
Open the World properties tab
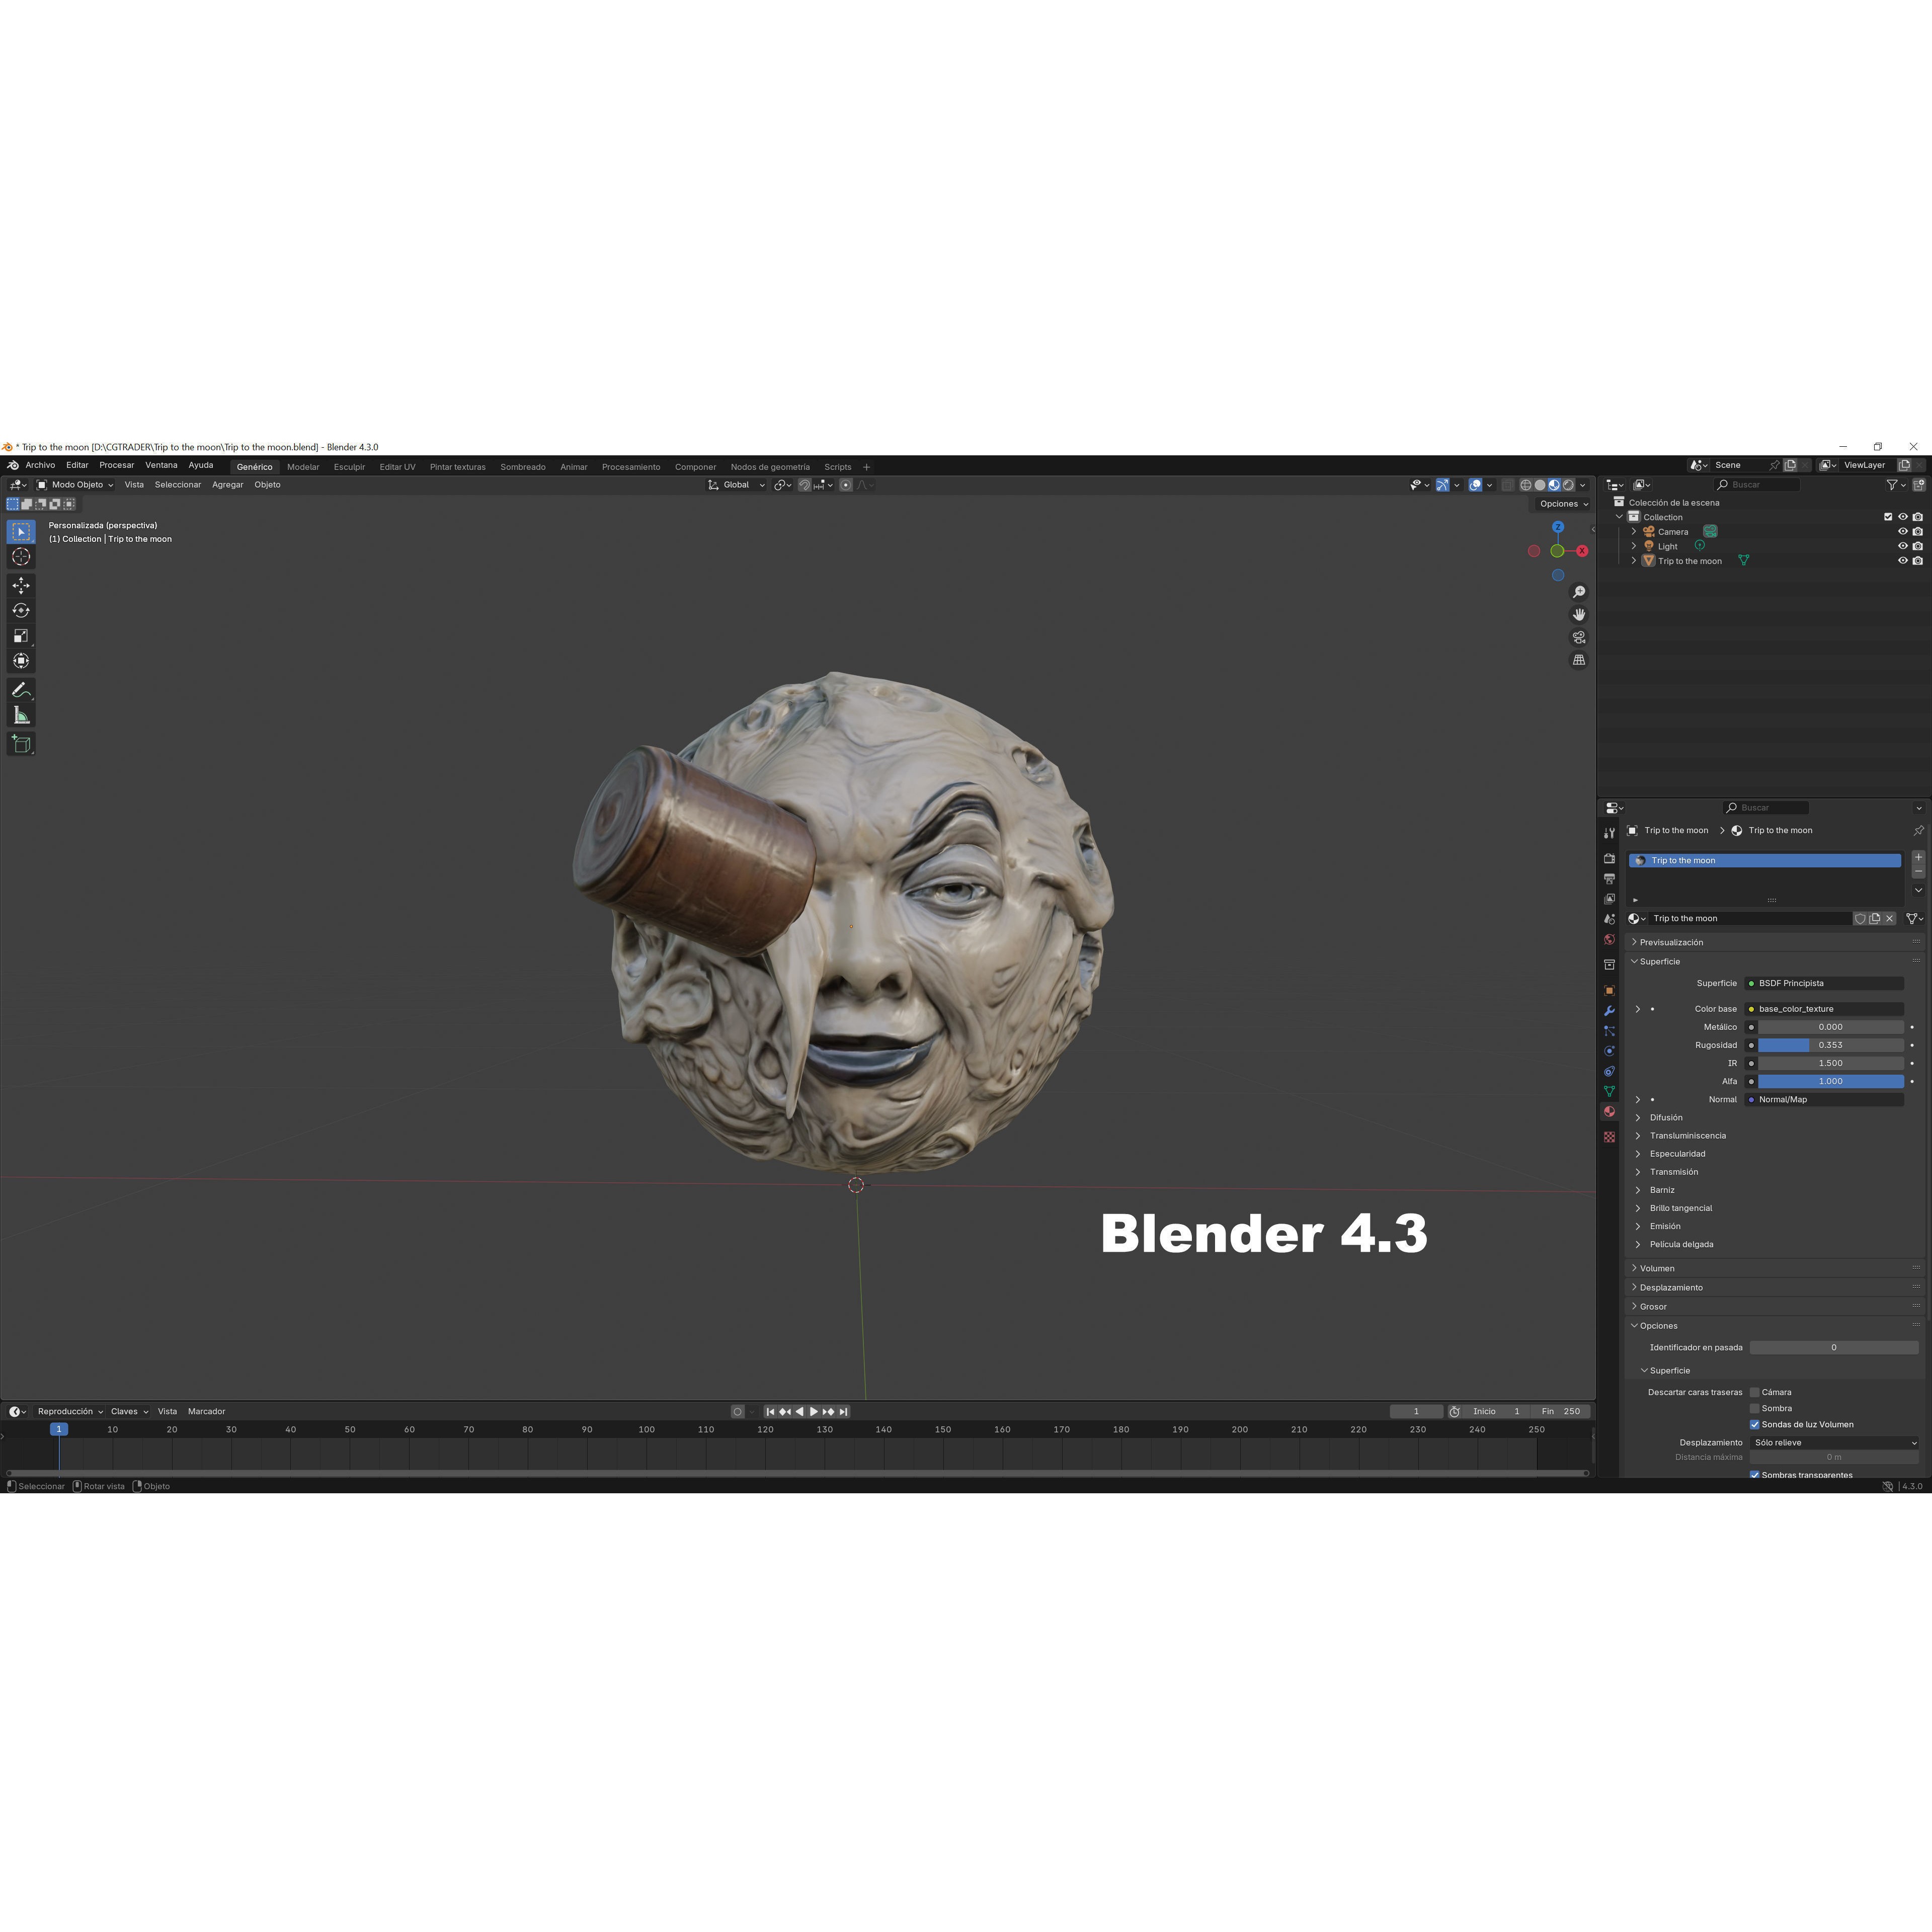(1609, 940)
